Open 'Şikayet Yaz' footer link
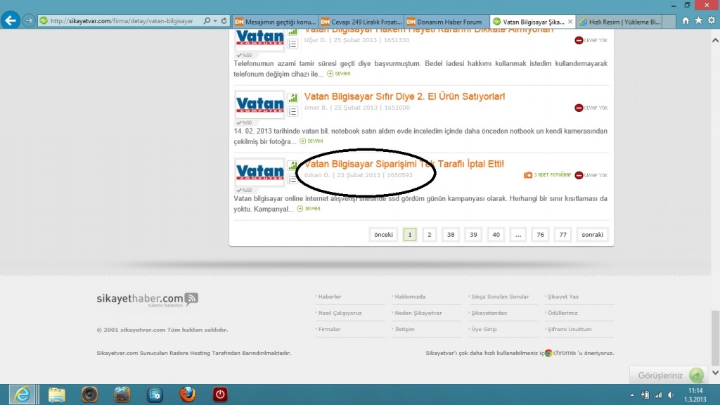This screenshot has height=405, width=720. (563, 297)
